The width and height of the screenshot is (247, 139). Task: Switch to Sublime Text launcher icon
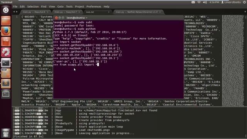pos(6,83)
